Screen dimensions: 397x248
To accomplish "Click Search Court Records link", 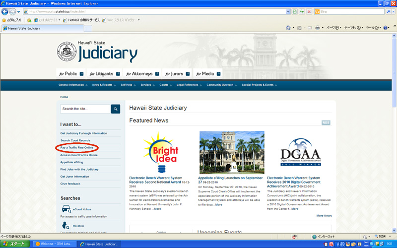I will coord(75,140).
